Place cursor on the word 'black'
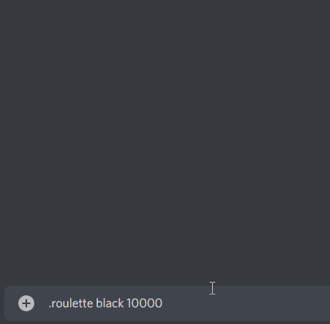Viewport: 330px width, 324px height. [109, 303]
